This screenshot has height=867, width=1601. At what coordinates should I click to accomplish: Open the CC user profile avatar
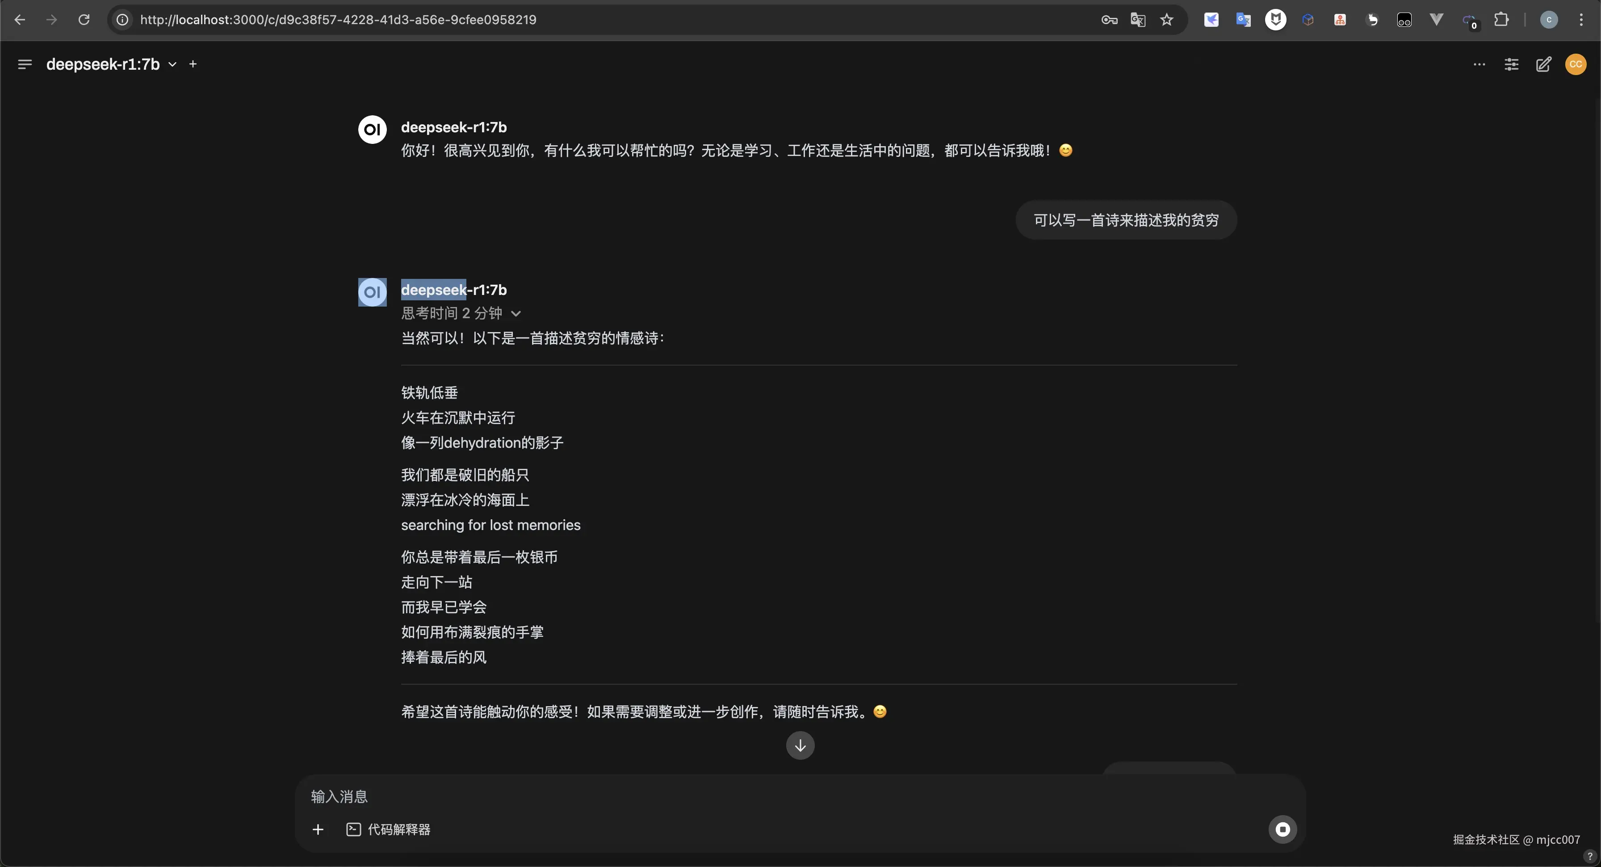pyautogui.click(x=1576, y=64)
